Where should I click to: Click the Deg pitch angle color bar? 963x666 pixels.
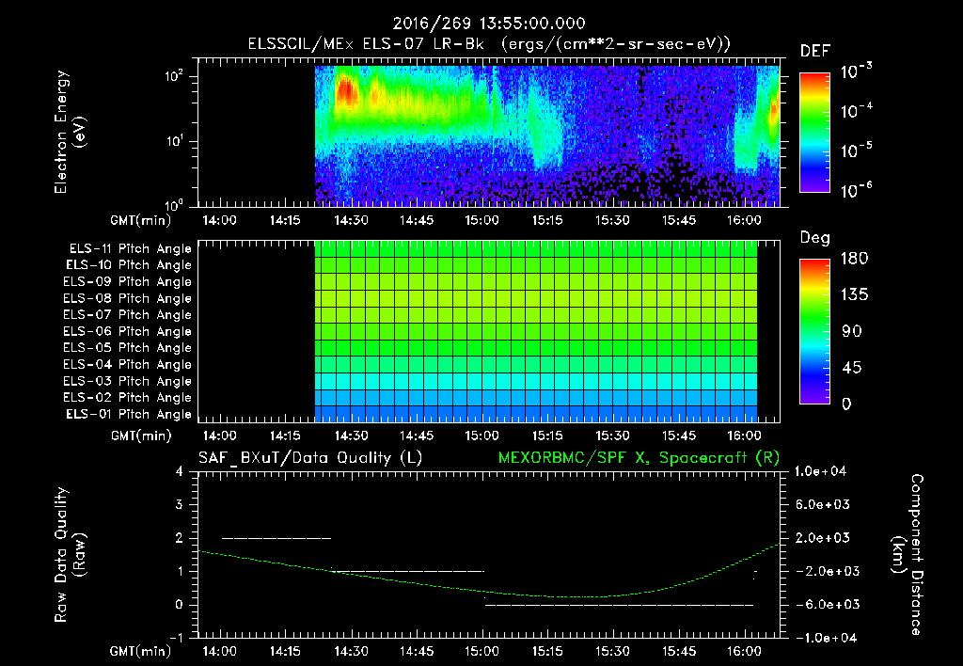[815, 332]
